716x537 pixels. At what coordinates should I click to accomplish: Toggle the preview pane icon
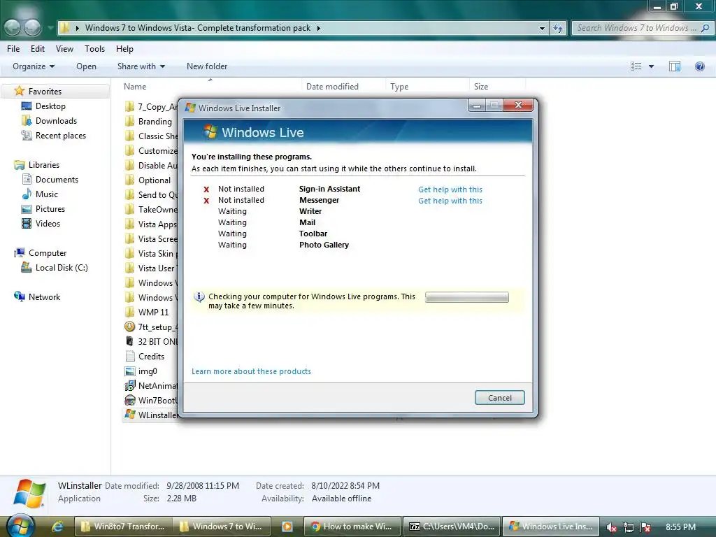(675, 66)
